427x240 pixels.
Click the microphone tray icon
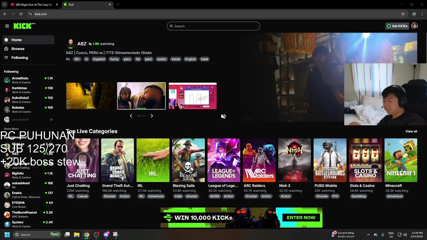(x=383, y=235)
